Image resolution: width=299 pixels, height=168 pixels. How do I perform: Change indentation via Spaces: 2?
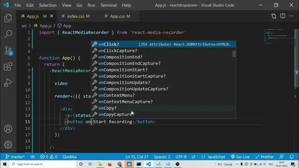coord(162,157)
